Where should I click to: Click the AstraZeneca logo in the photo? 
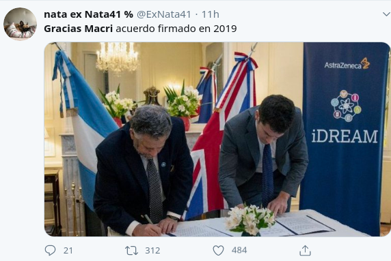347,64
